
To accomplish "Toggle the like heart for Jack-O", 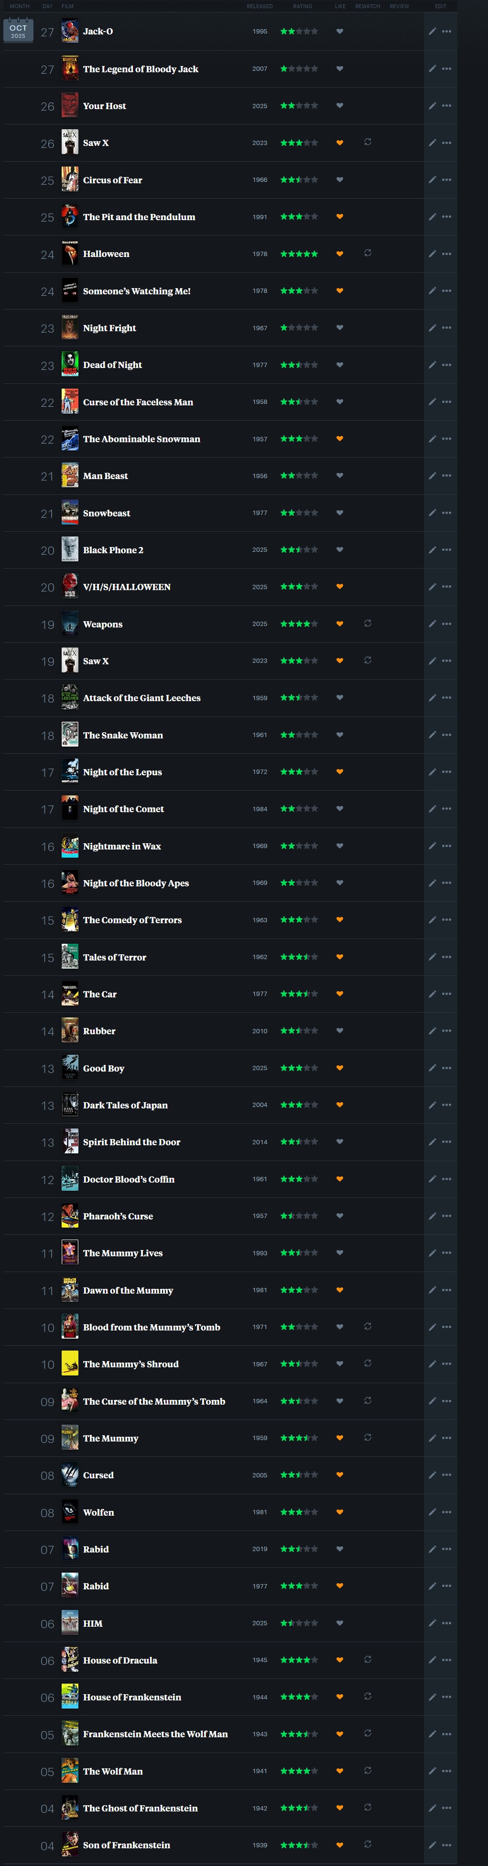I will 340,31.
